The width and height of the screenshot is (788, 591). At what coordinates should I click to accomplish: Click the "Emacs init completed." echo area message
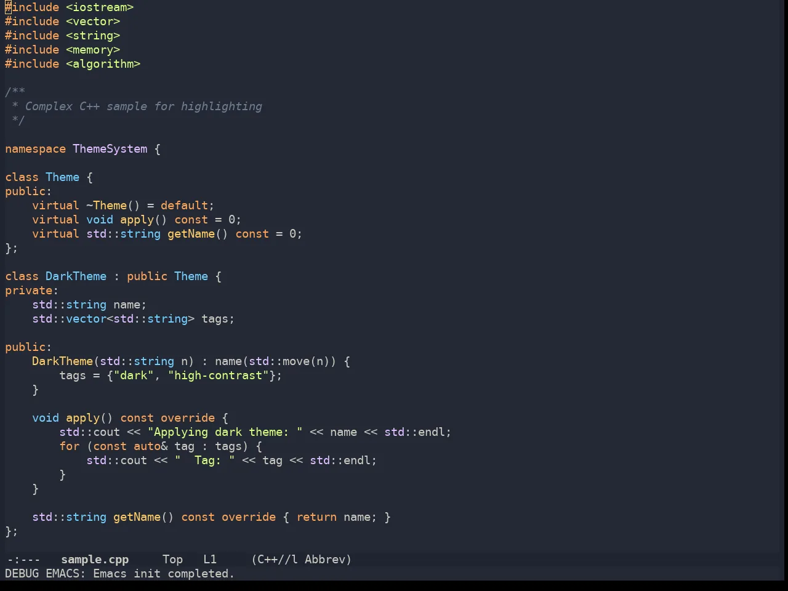coord(164,574)
